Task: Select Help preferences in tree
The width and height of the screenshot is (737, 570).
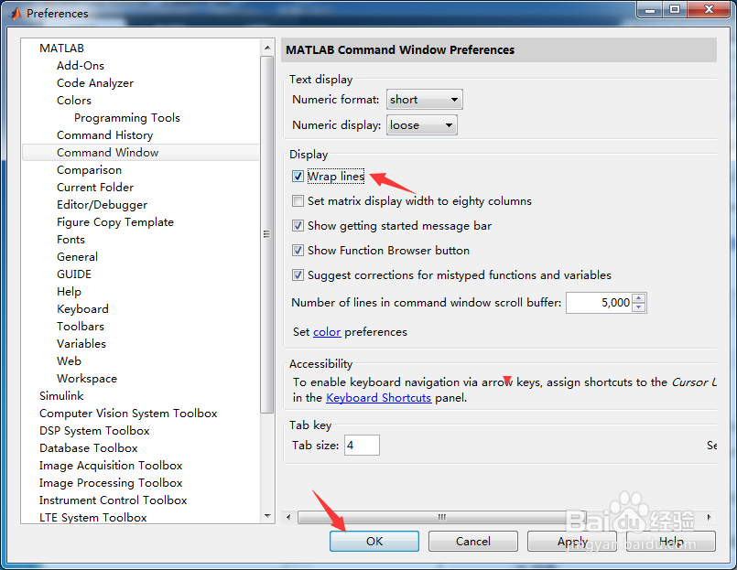Action: (69, 292)
